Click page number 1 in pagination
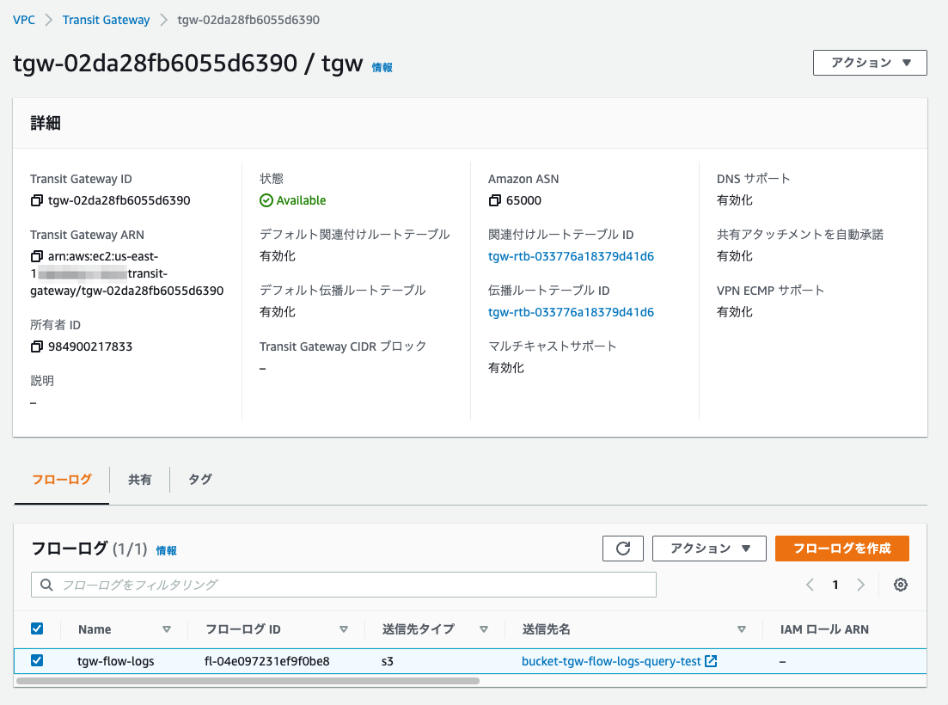This screenshot has height=705, width=948. [835, 585]
